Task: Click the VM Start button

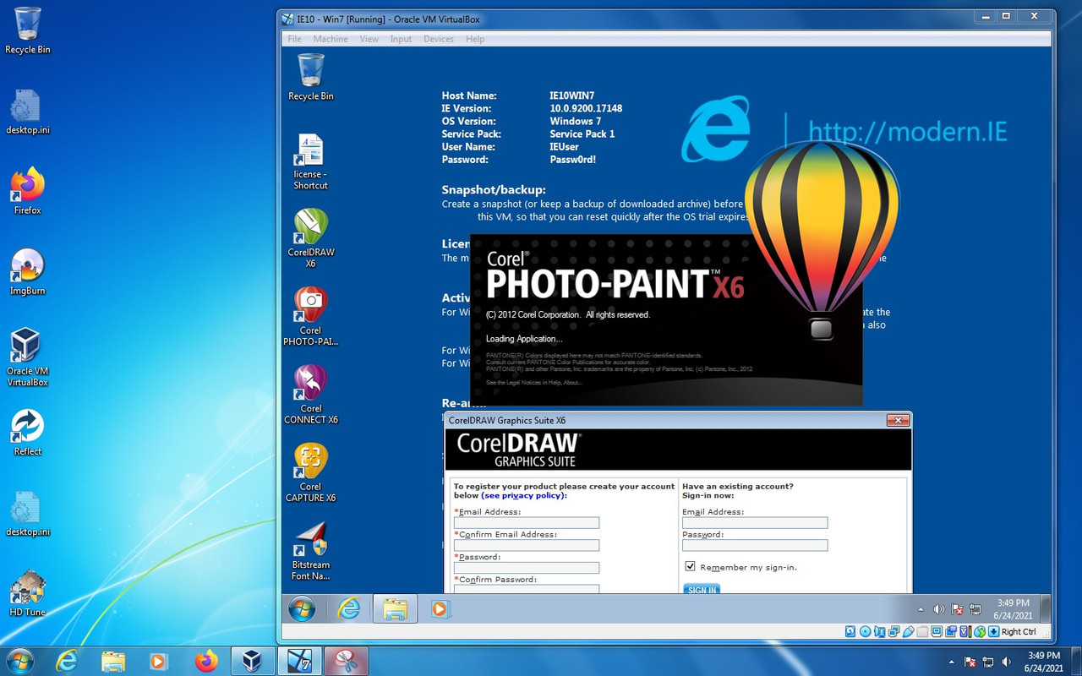Action: pyautogui.click(x=302, y=608)
